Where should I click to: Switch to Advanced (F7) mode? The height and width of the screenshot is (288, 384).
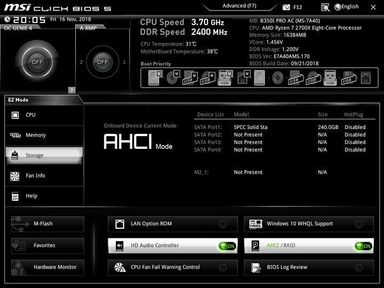(239, 6)
